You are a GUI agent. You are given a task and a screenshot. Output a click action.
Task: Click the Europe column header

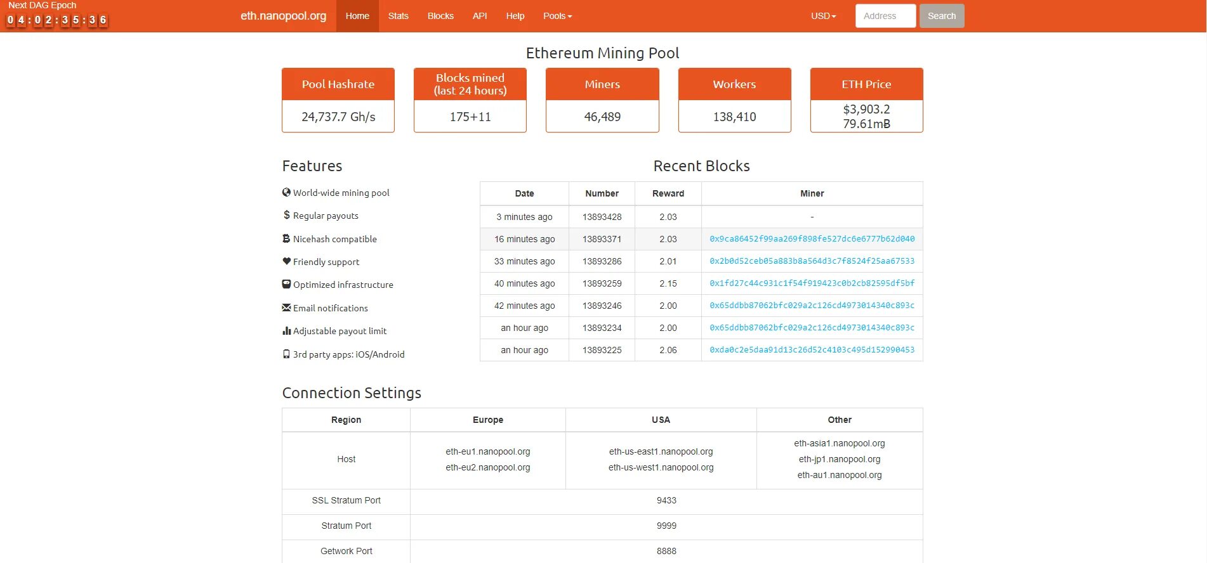tap(487, 420)
